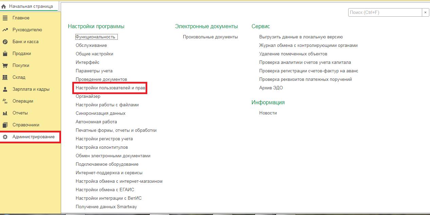
Task: Click the Сервис heading
Action: (261, 26)
